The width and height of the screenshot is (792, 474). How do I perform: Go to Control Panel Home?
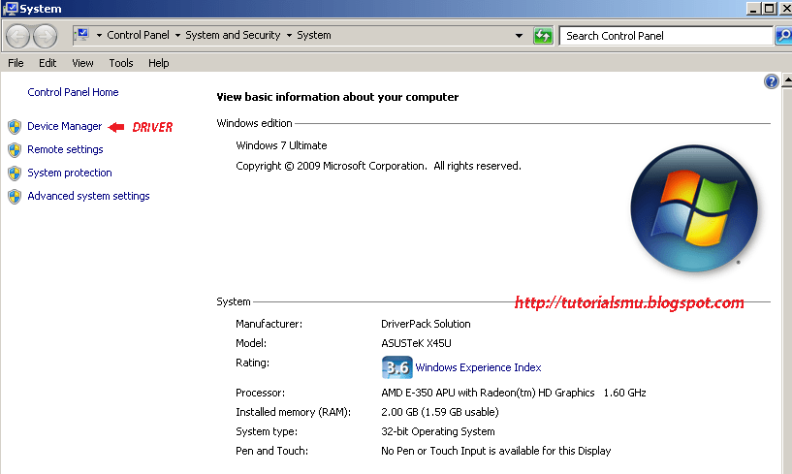click(73, 92)
